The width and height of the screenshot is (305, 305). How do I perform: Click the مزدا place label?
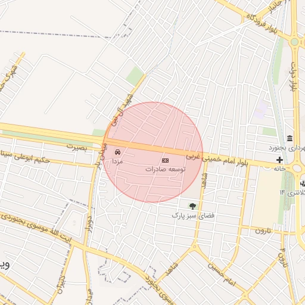point(117,161)
